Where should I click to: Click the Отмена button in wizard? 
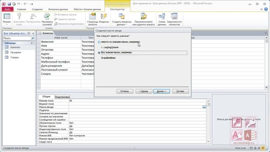coord(125,91)
